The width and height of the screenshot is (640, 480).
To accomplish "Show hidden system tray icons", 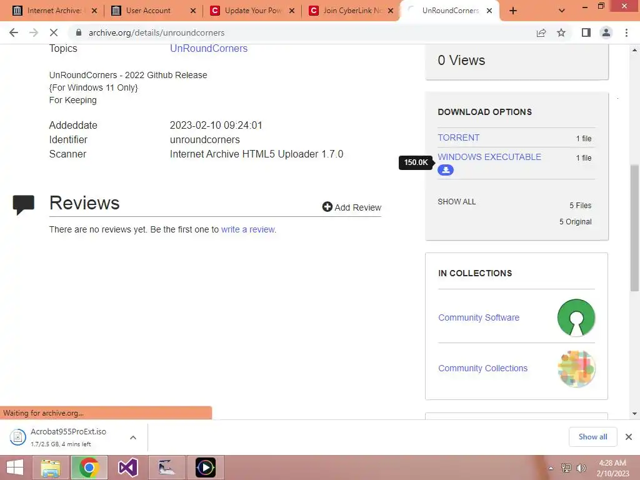I will pos(551,468).
